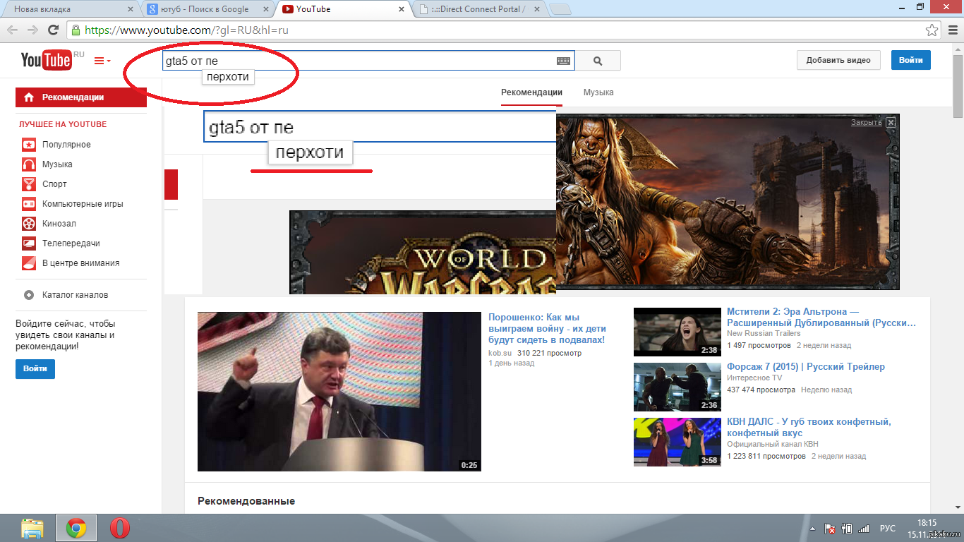Click the browser back arrow
964x542 pixels.
click(12, 30)
